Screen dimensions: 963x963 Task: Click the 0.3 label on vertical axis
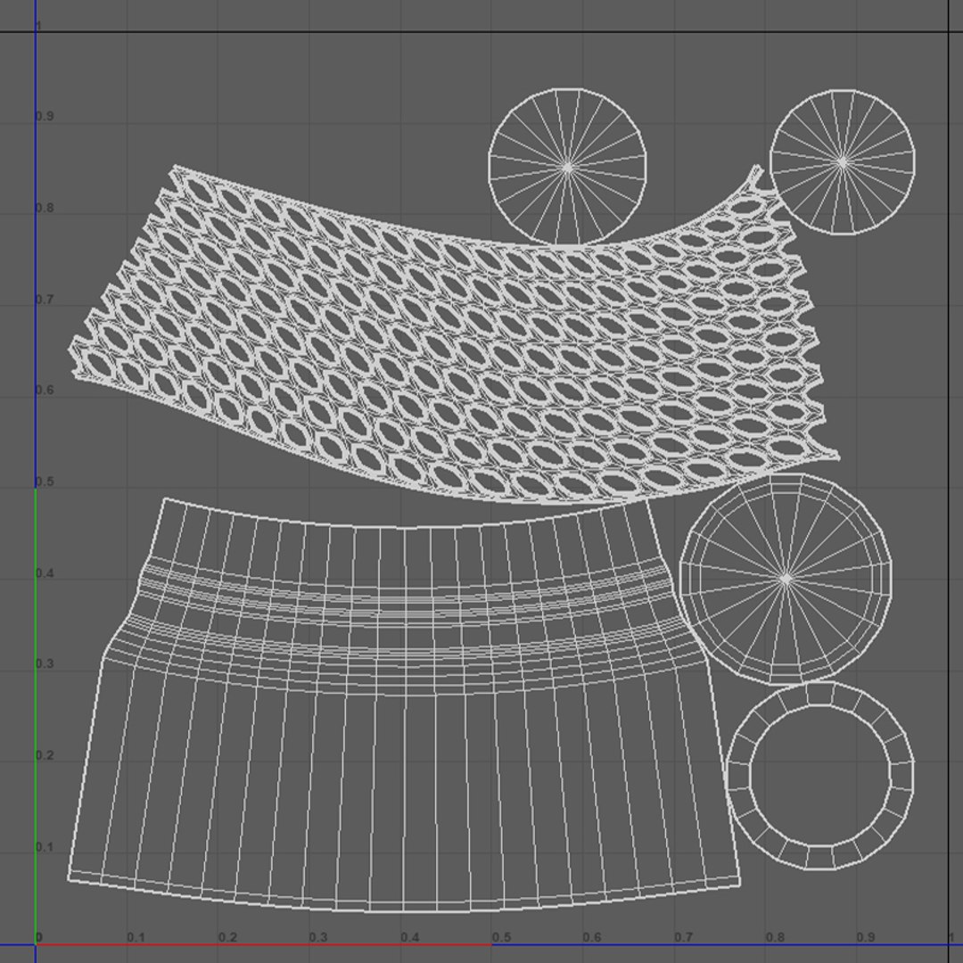coord(45,664)
